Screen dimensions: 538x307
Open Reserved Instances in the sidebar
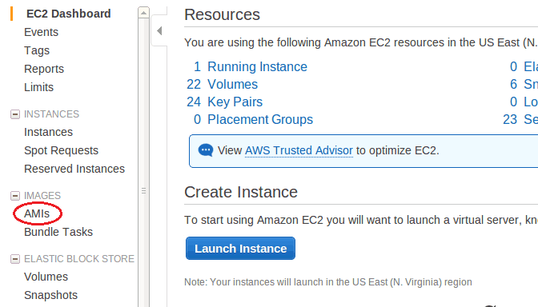point(74,169)
